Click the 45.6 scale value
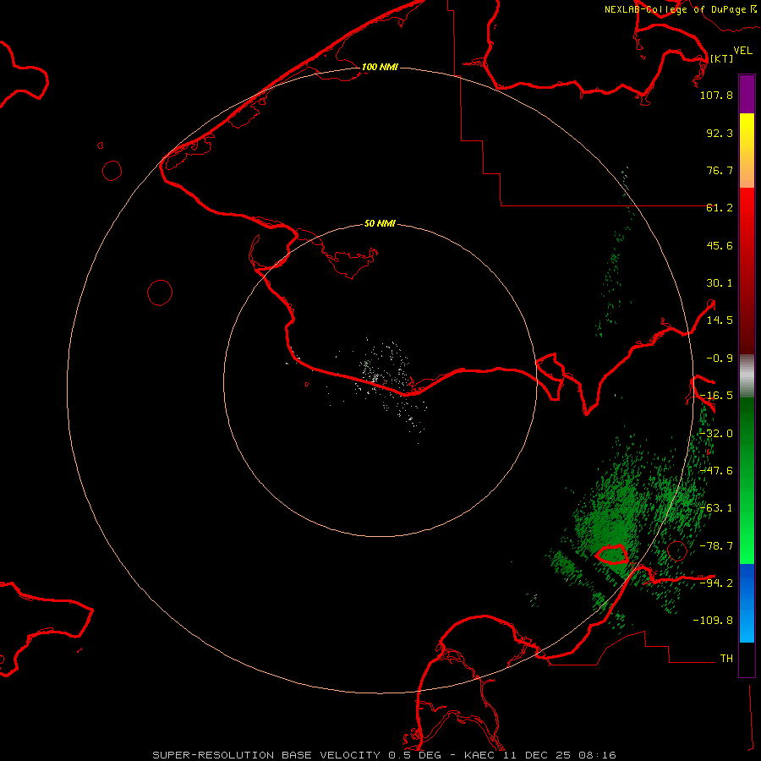The image size is (761, 761). point(720,245)
